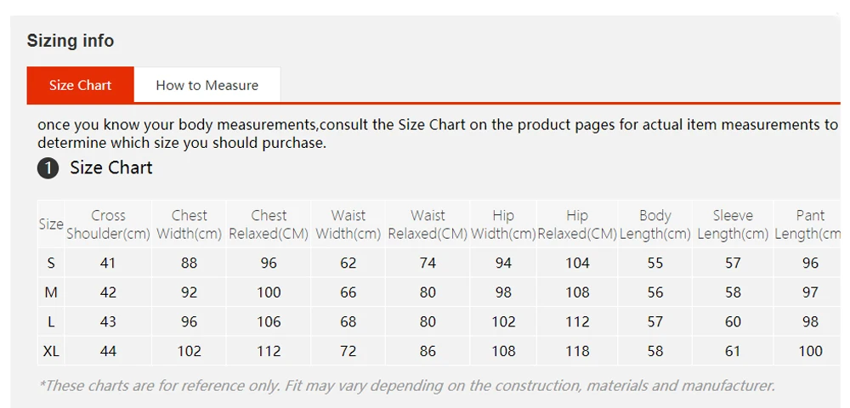Click the M size row label
850x408 pixels.
[51, 292]
